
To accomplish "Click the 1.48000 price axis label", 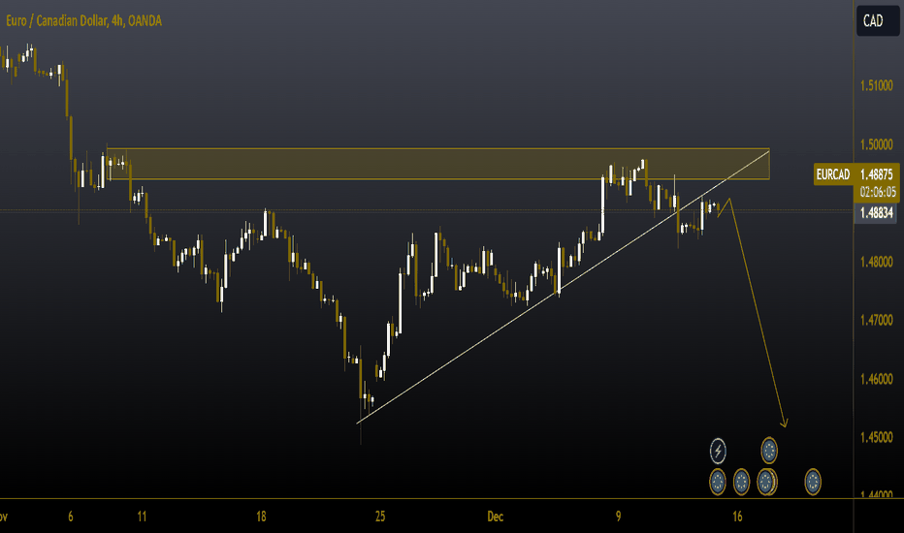I will click(876, 261).
